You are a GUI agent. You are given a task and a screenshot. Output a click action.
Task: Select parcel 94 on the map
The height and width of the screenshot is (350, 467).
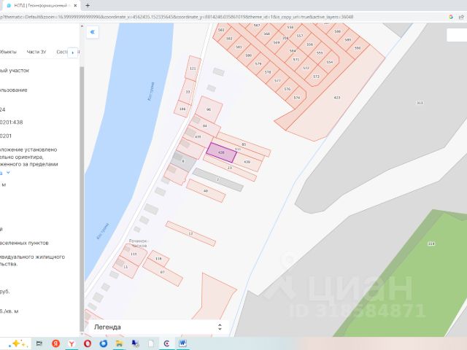pyautogui.click(x=205, y=126)
